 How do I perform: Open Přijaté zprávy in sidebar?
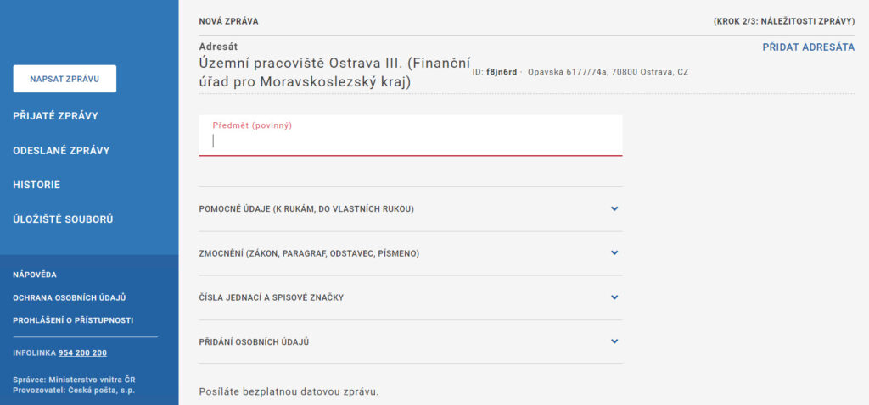[55, 115]
